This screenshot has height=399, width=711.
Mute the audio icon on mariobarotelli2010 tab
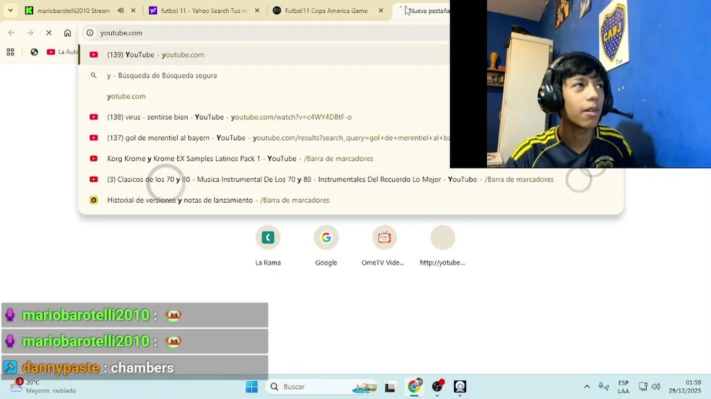pyautogui.click(x=121, y=11)
